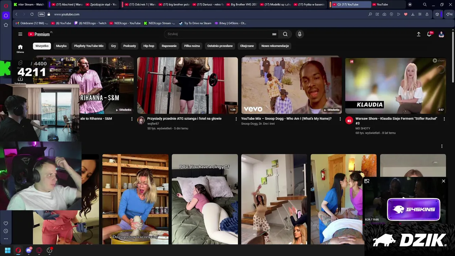Open sidebar history clock icon
The image size is (455, 256).
(6, 231)
